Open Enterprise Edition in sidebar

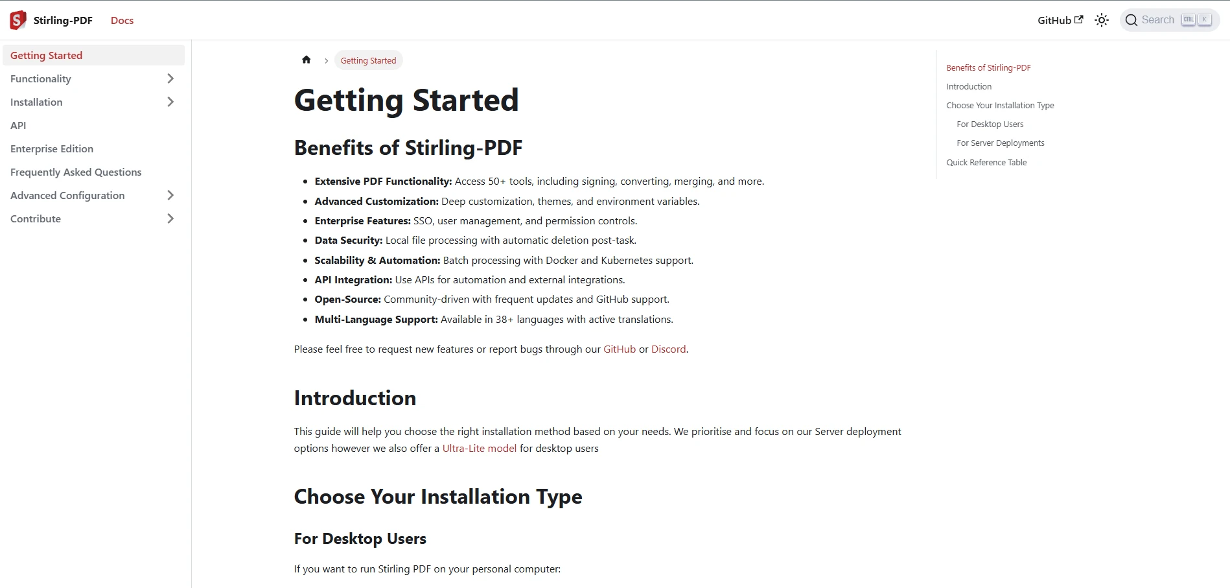point(52,148)
